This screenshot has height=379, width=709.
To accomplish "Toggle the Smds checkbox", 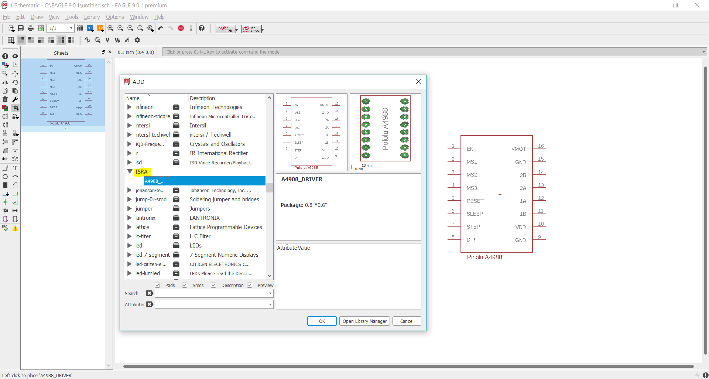I will pyautogui.click(x=185, y=285).
